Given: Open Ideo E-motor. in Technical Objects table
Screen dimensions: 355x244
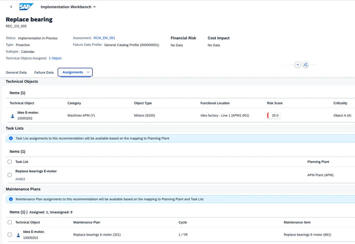Looking at the screenshot, I should (x=28, y=113).
